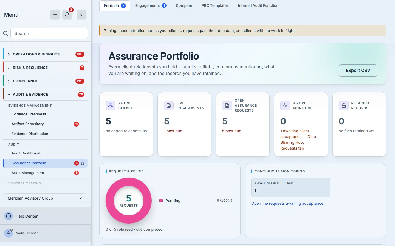395x246 pixels.
Task: Go to Artifact Repository
Action: [45, 124]
